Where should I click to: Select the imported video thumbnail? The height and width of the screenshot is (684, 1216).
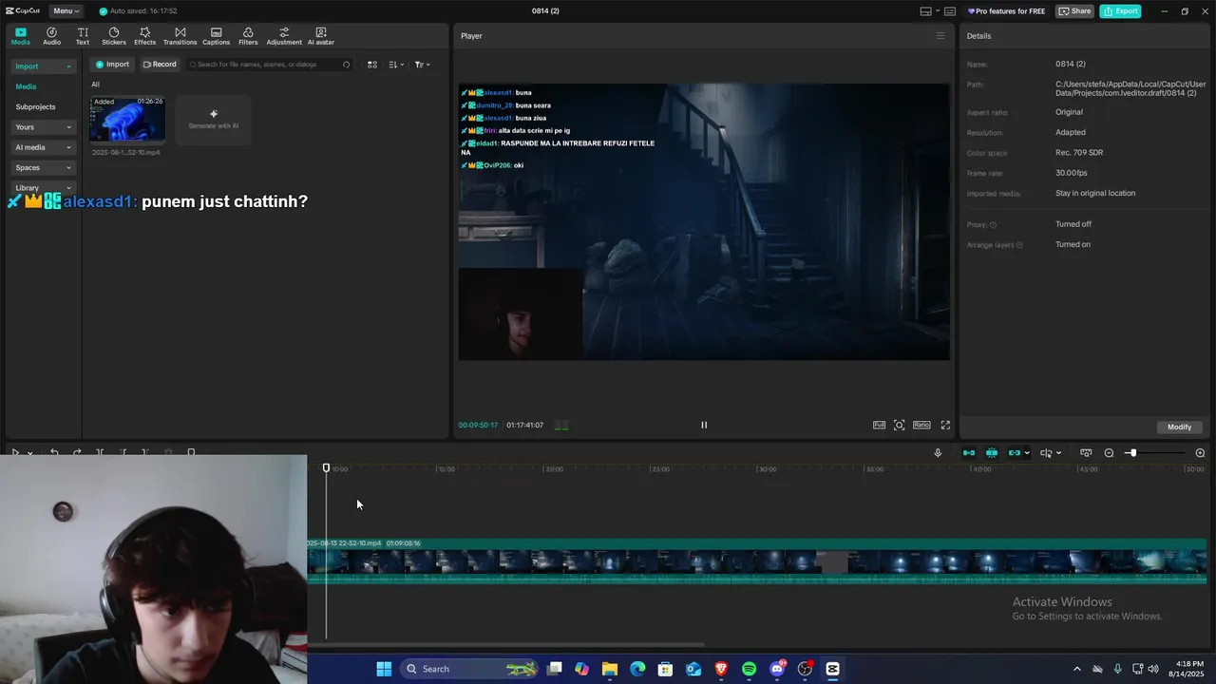(x=127, y=119)
